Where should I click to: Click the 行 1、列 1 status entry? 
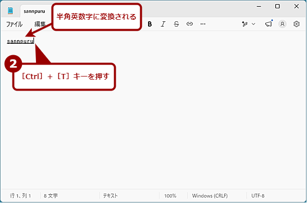(20, 196)
